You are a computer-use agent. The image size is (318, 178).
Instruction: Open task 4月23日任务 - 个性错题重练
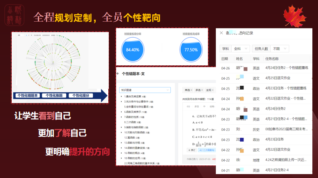point(286,88)
